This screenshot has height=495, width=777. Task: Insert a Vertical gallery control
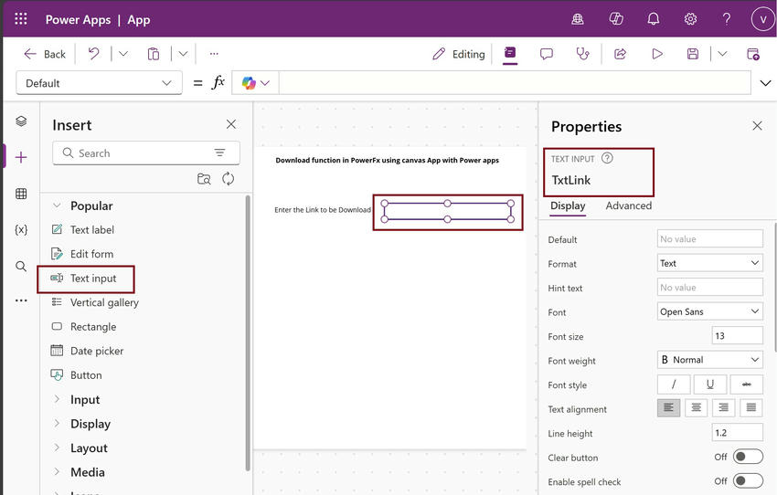click(x=104, y=302)
